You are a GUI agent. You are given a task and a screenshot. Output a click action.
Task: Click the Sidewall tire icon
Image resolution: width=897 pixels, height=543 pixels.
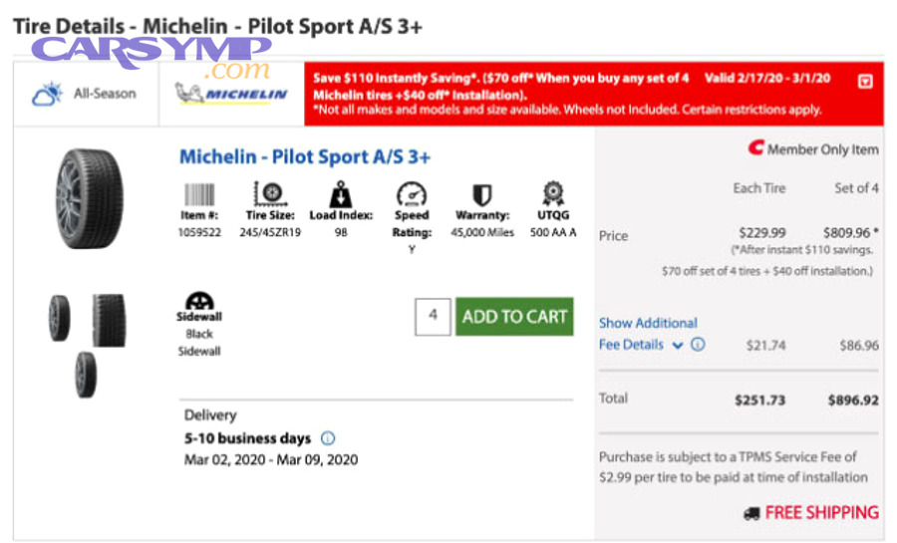point(199,300)
